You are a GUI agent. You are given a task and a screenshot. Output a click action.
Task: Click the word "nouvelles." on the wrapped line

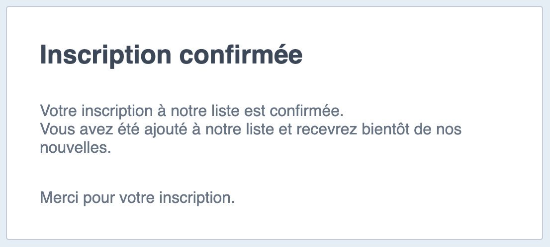tap(76, 147)
